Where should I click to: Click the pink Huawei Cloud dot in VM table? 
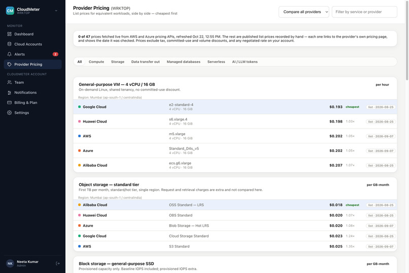(x=80, y=121)
